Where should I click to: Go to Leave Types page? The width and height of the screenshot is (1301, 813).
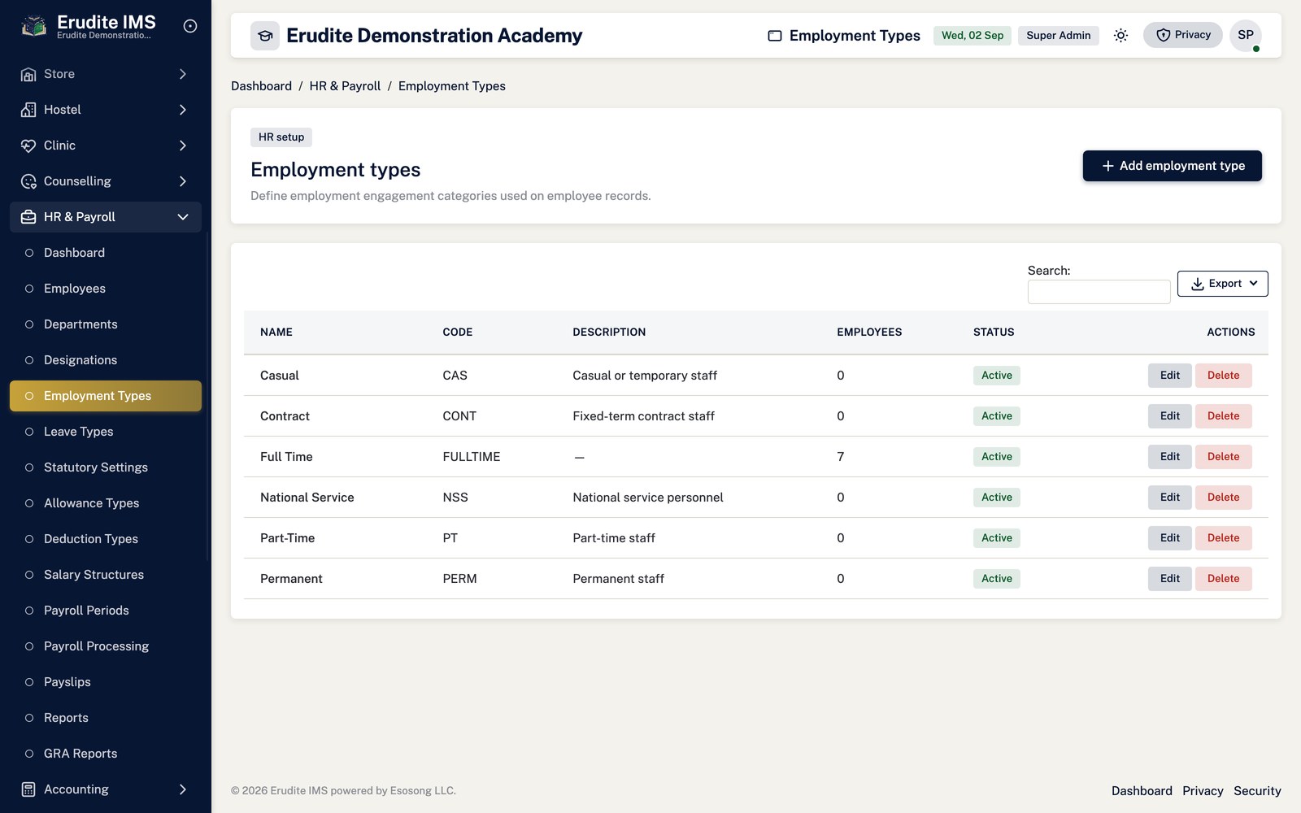coord(106,432)
